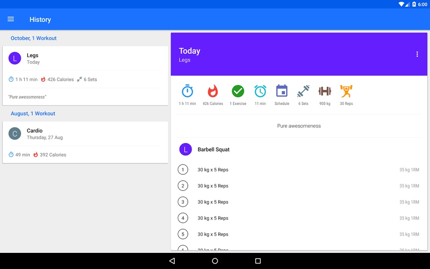Tap the weightlifter 30 Reps icon

(x=346, y=91)
